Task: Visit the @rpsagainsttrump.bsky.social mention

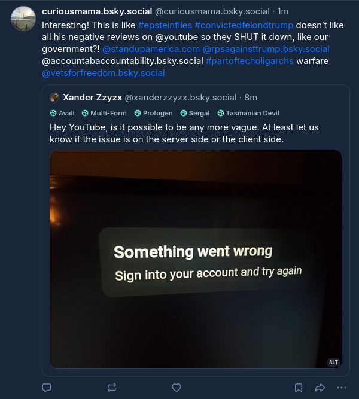Action: [266, 49]
